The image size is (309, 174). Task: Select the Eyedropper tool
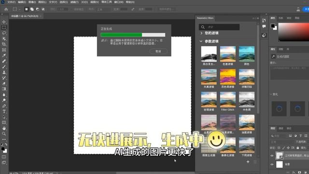(4, 56)
